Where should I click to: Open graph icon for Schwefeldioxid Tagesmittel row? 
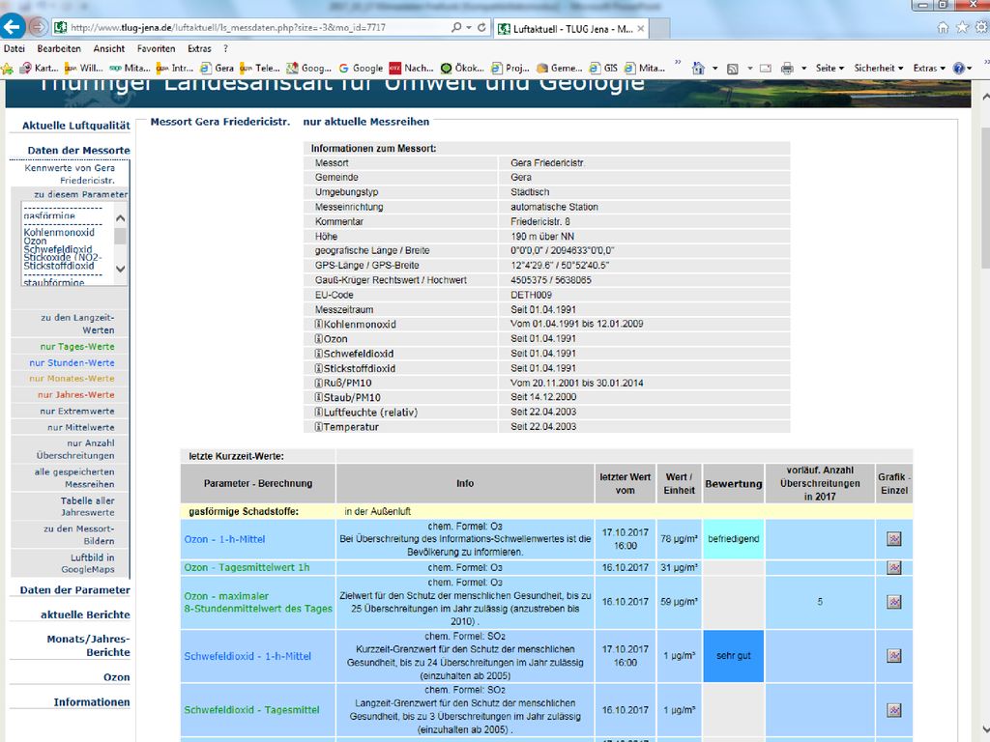pos(894,710)
